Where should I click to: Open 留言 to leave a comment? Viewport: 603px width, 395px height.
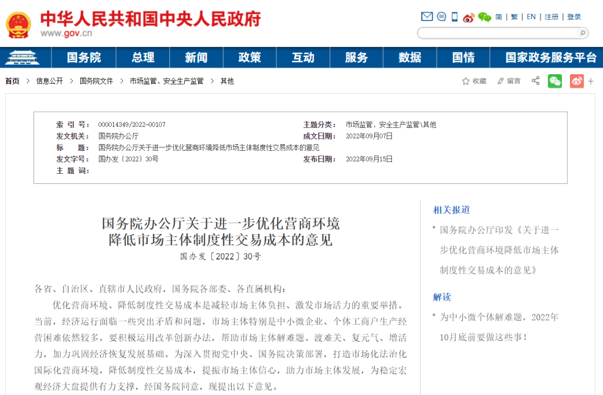point(509,81)
